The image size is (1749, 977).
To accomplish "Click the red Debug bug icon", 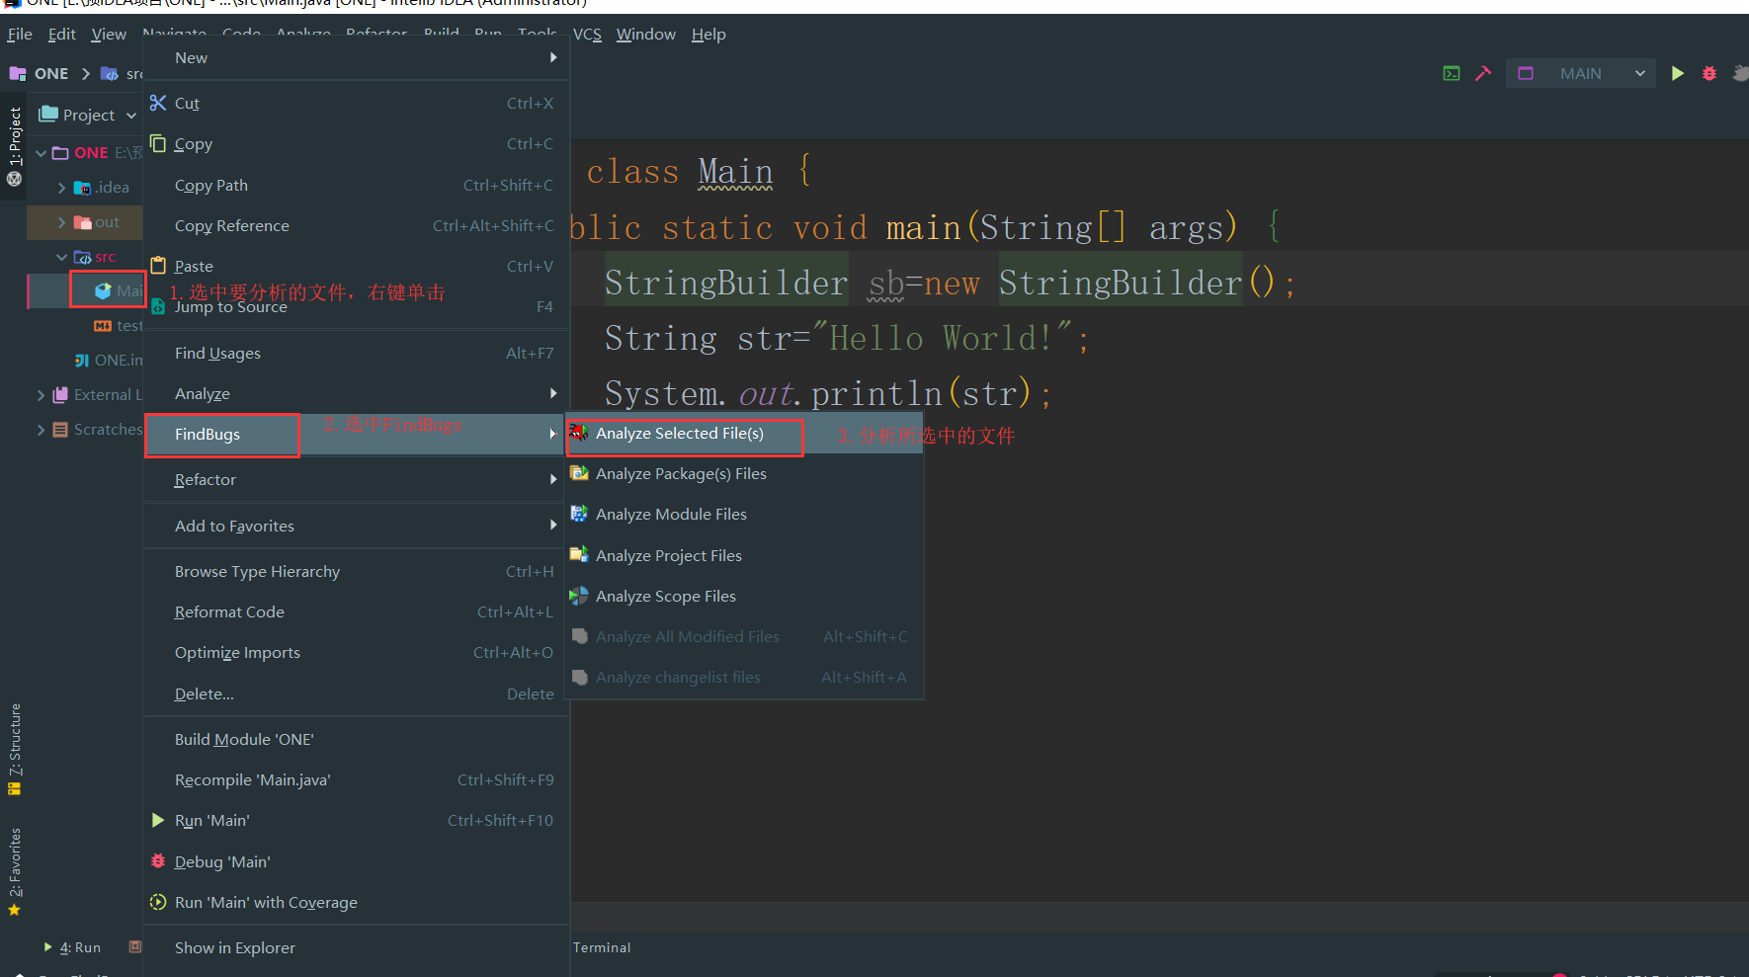I will tap(1709, 73).
